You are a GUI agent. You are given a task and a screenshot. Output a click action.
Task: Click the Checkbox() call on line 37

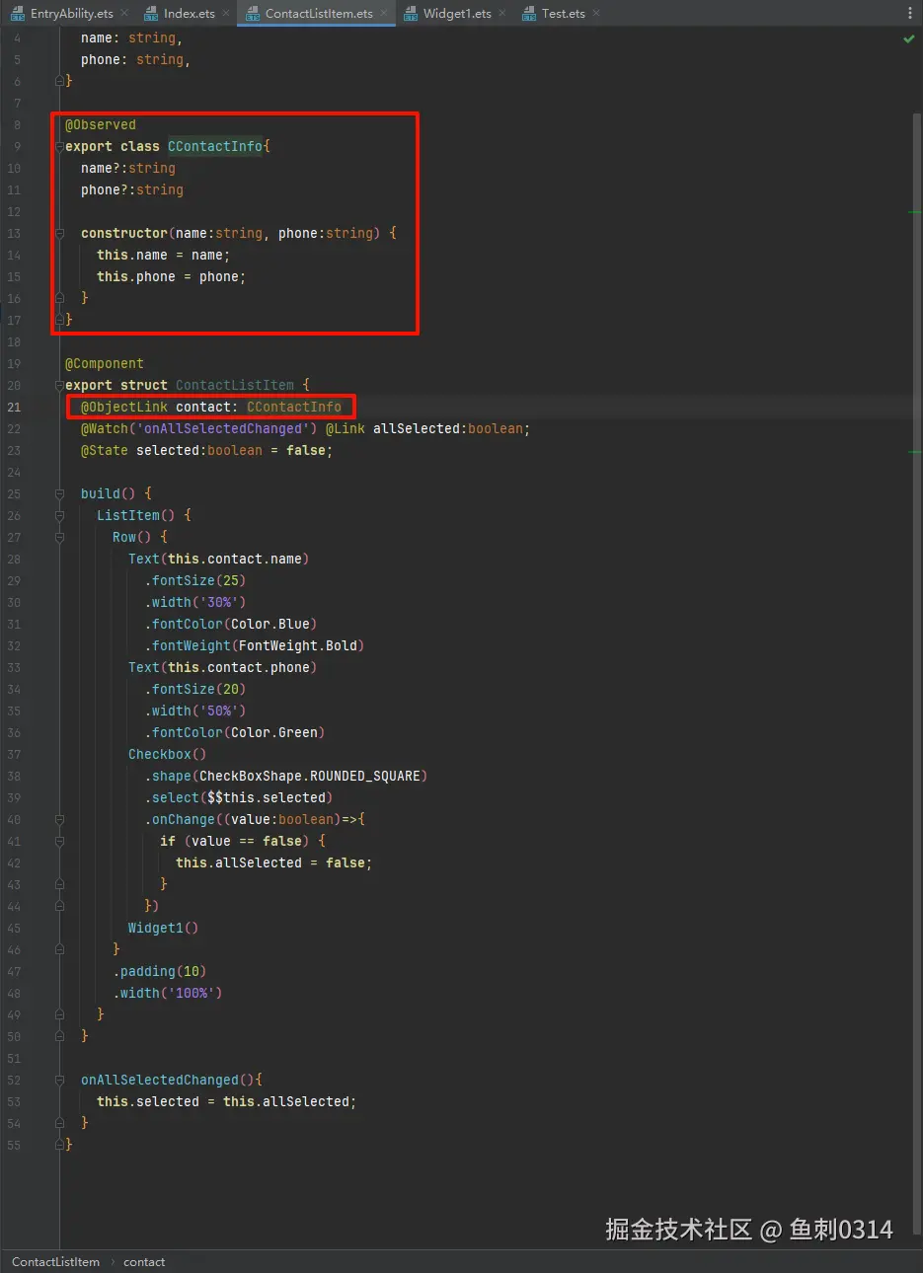[168, 754]
